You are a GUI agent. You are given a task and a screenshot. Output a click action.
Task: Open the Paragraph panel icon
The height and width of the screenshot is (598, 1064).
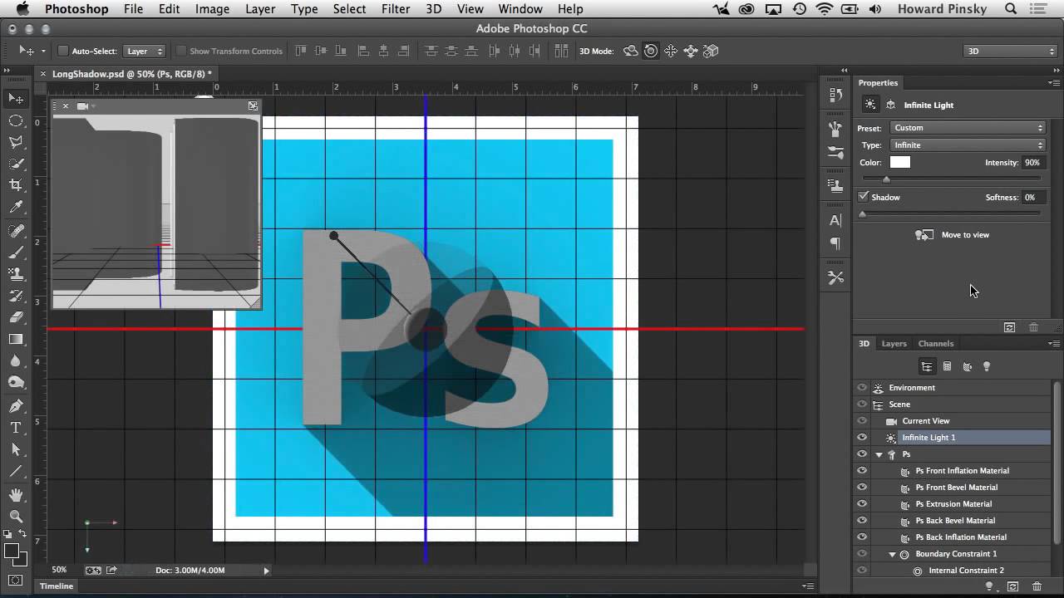pos(835,243)
